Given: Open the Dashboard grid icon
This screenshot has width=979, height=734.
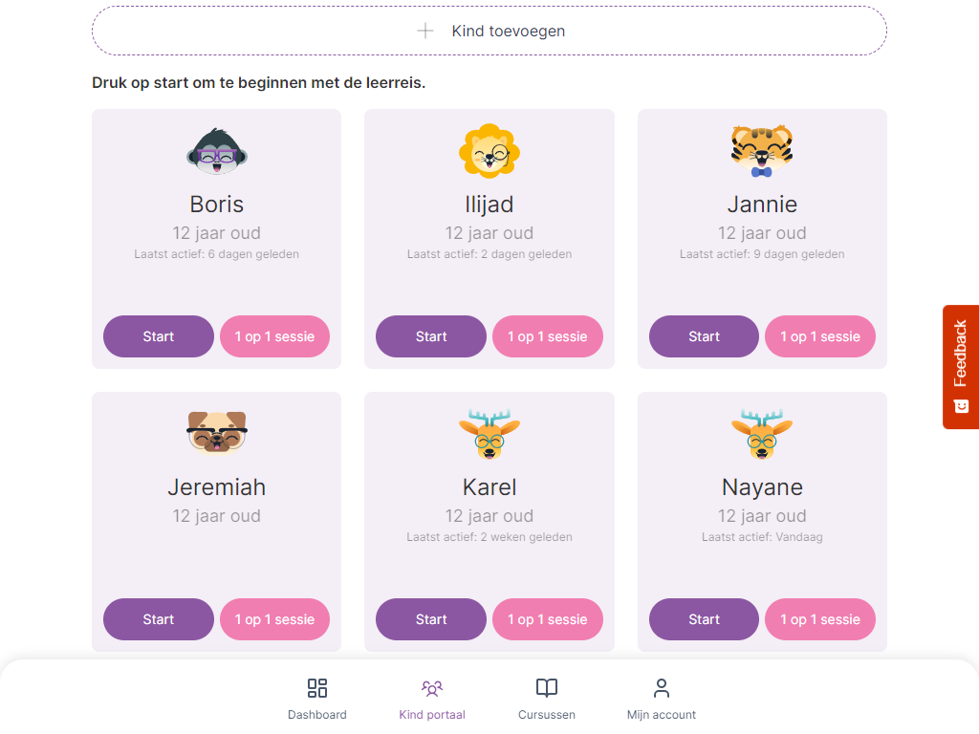Looking at the screenshot, I should tap(317, 688).
